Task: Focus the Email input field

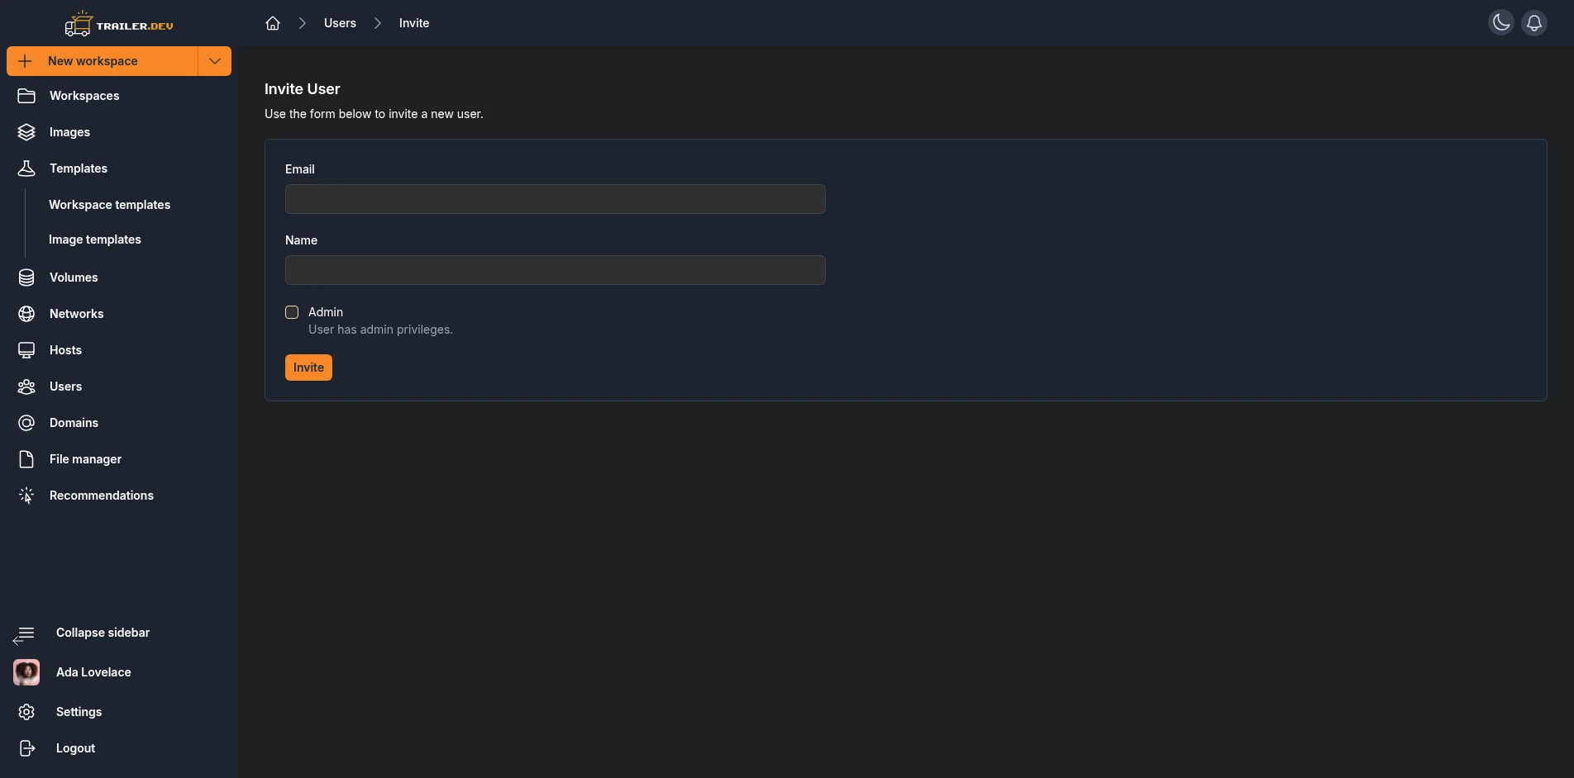Action: [x=556, y=199]
